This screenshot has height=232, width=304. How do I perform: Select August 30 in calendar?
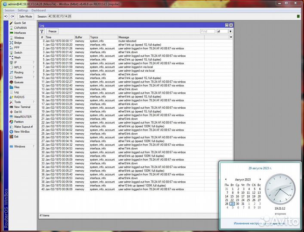coord(237,204)
